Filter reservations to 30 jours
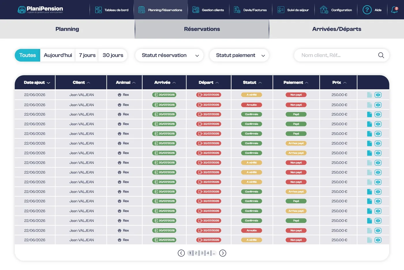 tap(113, 55)
